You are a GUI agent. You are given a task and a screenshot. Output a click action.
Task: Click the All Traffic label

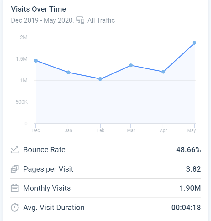click(101, 20)
